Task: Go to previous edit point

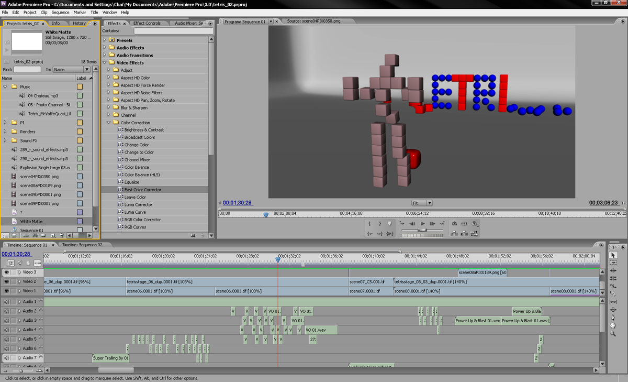Action: 402,224
